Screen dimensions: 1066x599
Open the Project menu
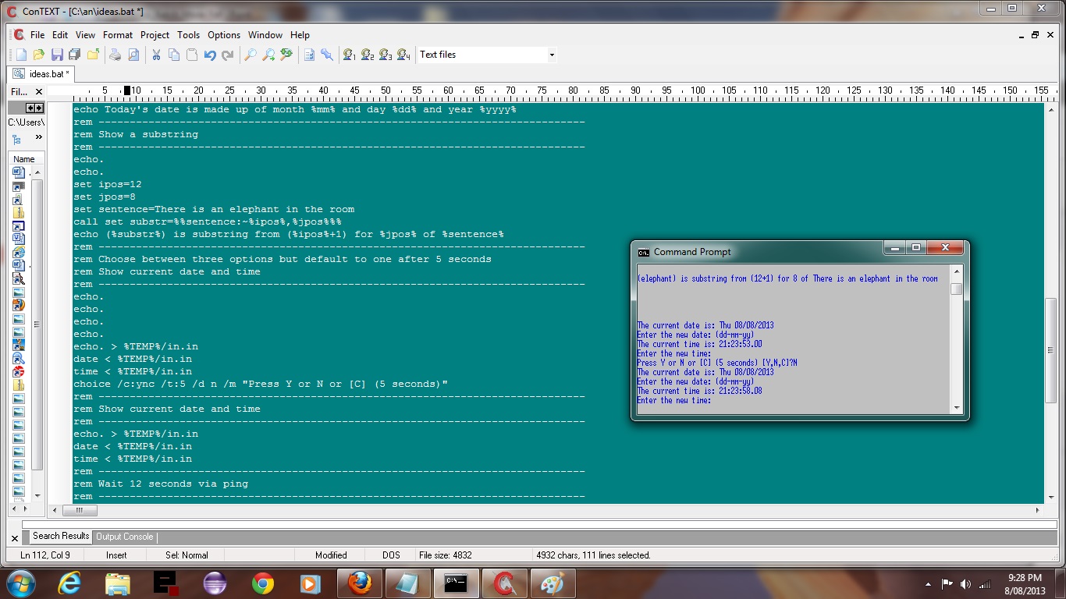155,35
